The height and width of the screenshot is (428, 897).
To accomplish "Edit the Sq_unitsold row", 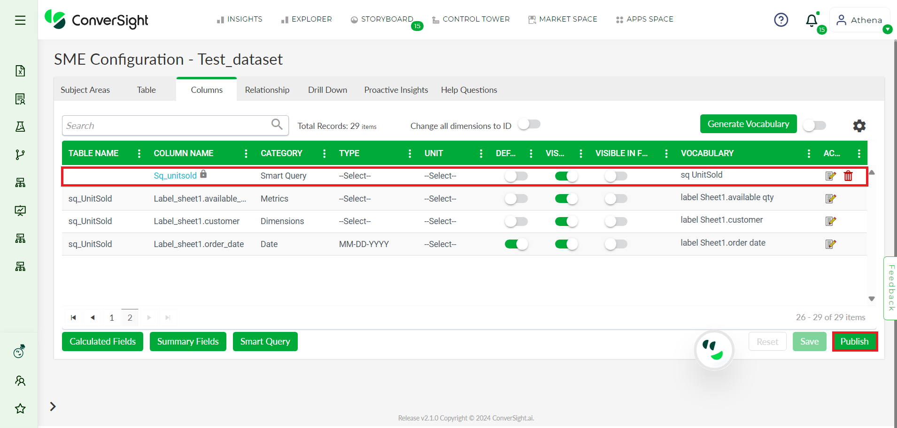I will pyautogui.click(x=830, y=176).
